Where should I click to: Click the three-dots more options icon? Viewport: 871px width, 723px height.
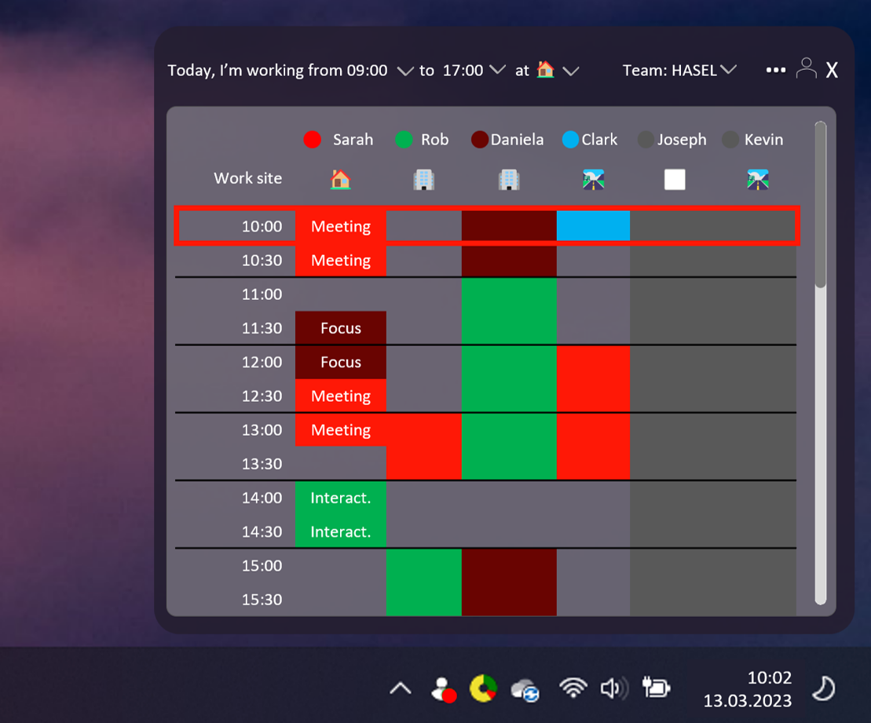tap(775, 70)
